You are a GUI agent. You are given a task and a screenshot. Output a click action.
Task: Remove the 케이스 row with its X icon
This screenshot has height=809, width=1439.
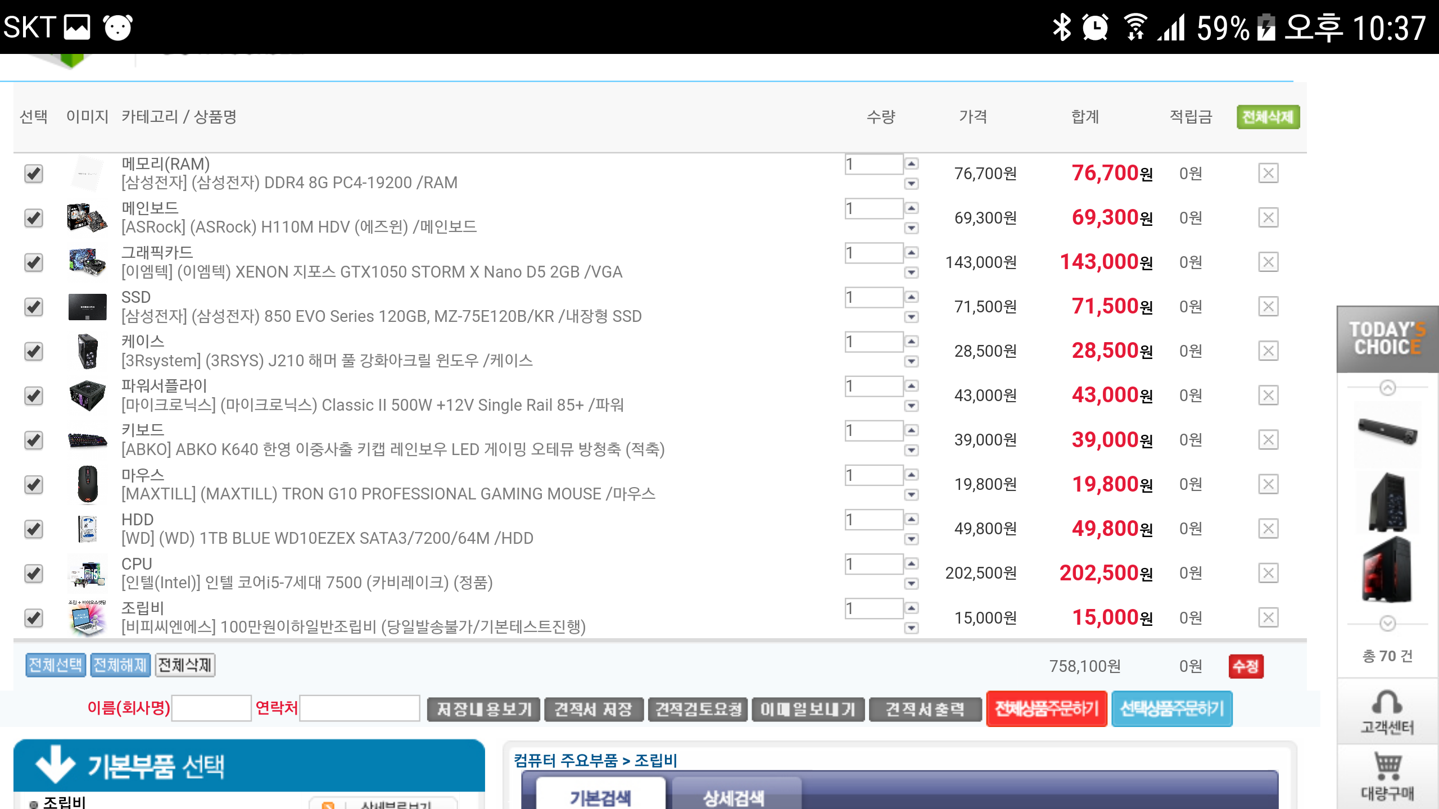click(1268, 351)
